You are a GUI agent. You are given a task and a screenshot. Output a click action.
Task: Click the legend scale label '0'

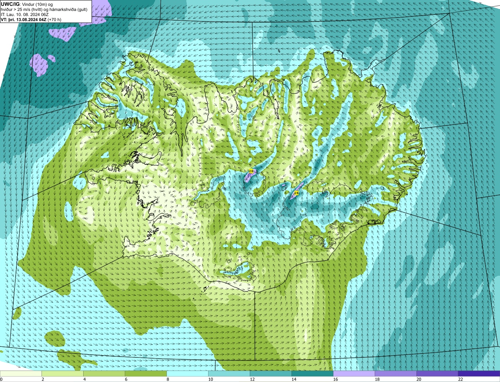coord(1,379)
